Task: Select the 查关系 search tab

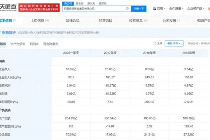Action: click(x=91, y=3)
